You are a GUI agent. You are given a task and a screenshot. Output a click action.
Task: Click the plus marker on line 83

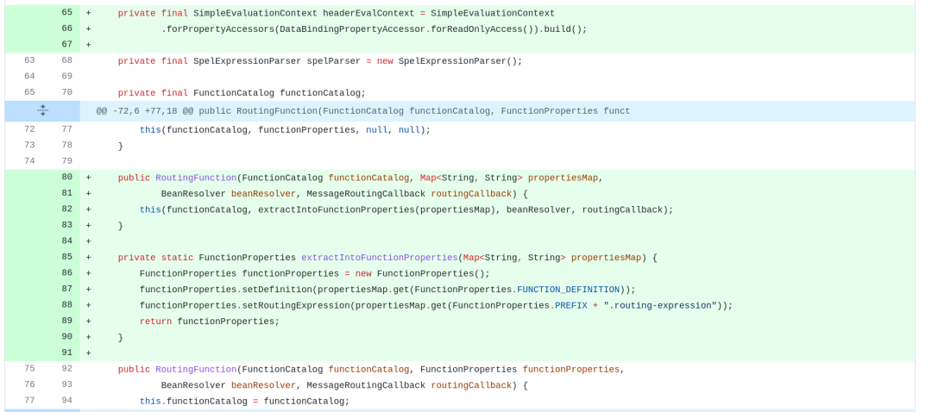[89, 226]
